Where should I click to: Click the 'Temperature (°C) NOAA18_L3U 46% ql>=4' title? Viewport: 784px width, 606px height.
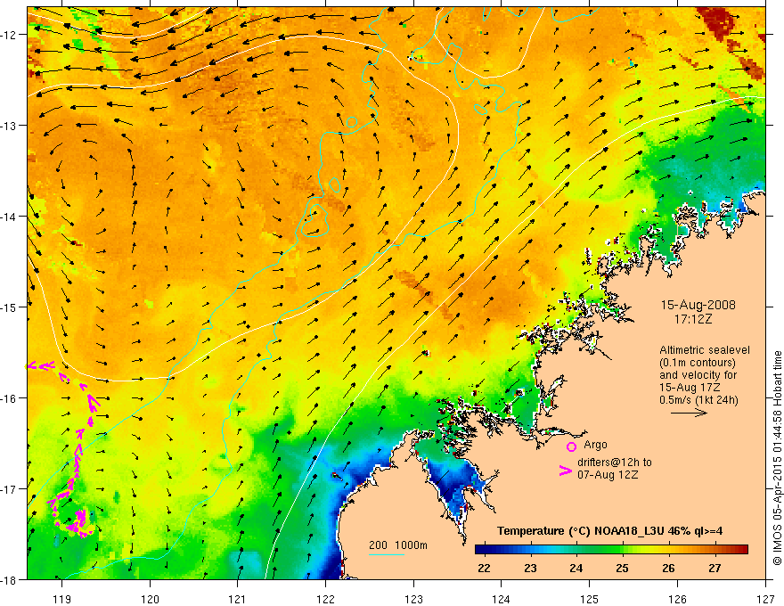pyautogui.click(x=609, y=531)
